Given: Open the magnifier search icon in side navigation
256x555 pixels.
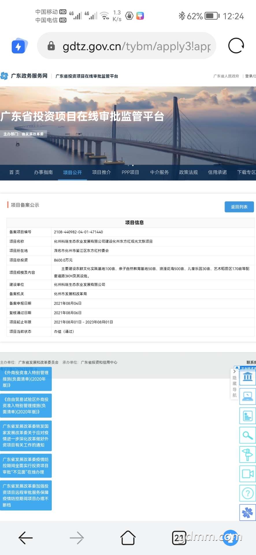Looking at the screenshot, I should tap(248, 435).
